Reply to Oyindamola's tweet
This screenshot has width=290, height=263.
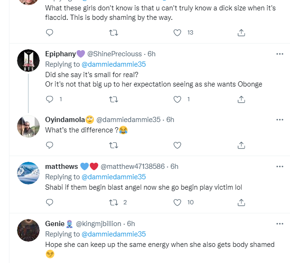[x=50, y=145]
